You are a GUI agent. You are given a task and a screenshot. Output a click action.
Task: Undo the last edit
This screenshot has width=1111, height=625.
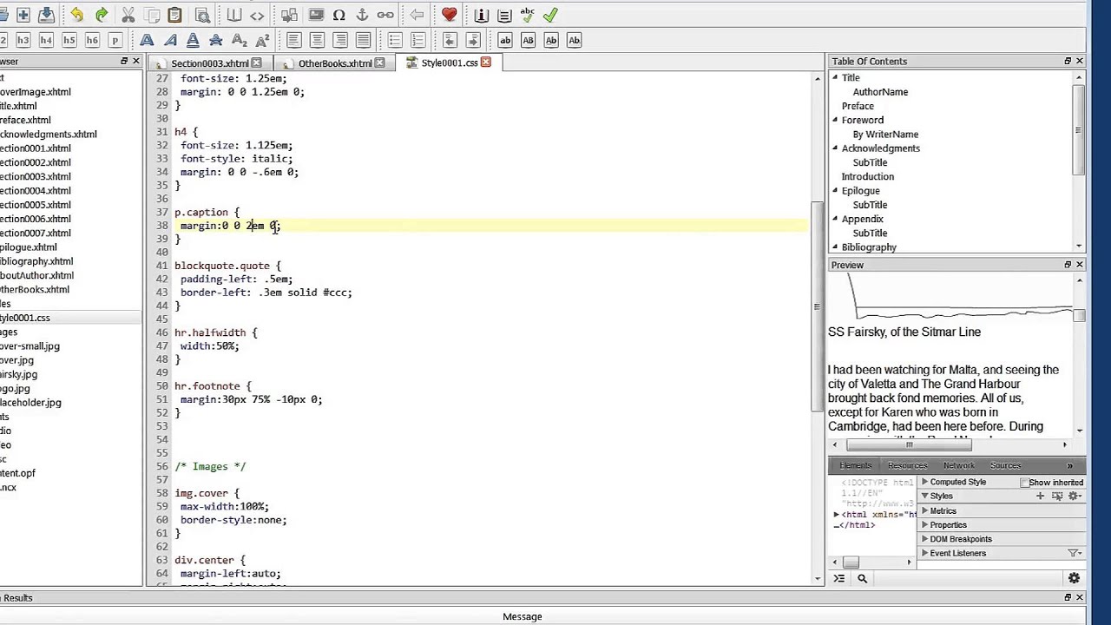77,15
